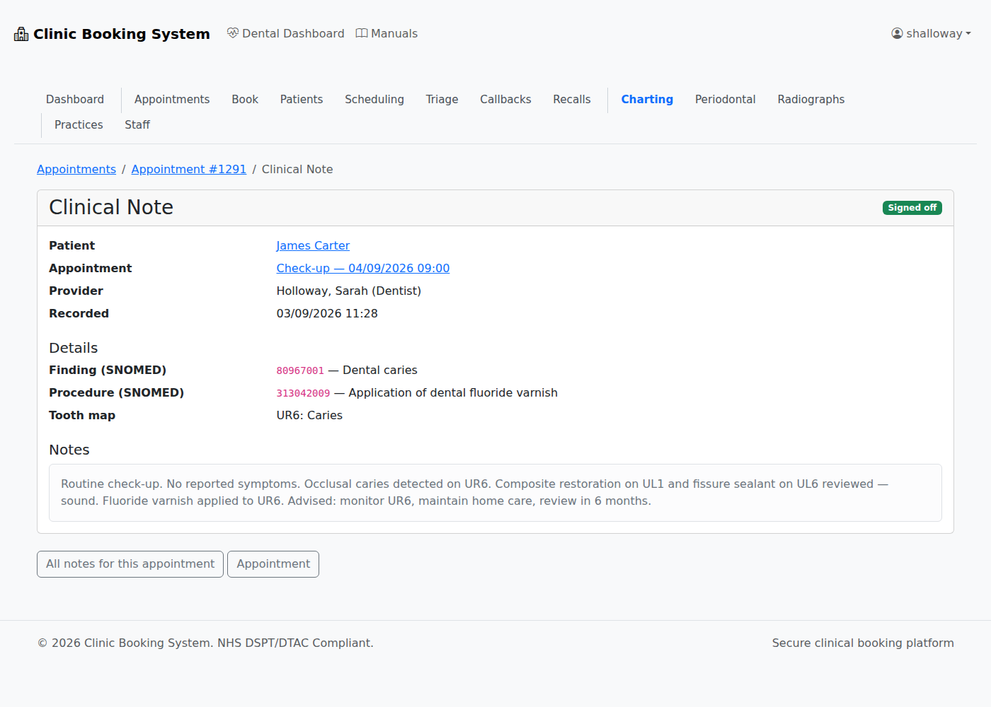This screenshot has width=991, height=707.
Task: Click the SNOMED finding code 80967001
Action: [300, 371]
